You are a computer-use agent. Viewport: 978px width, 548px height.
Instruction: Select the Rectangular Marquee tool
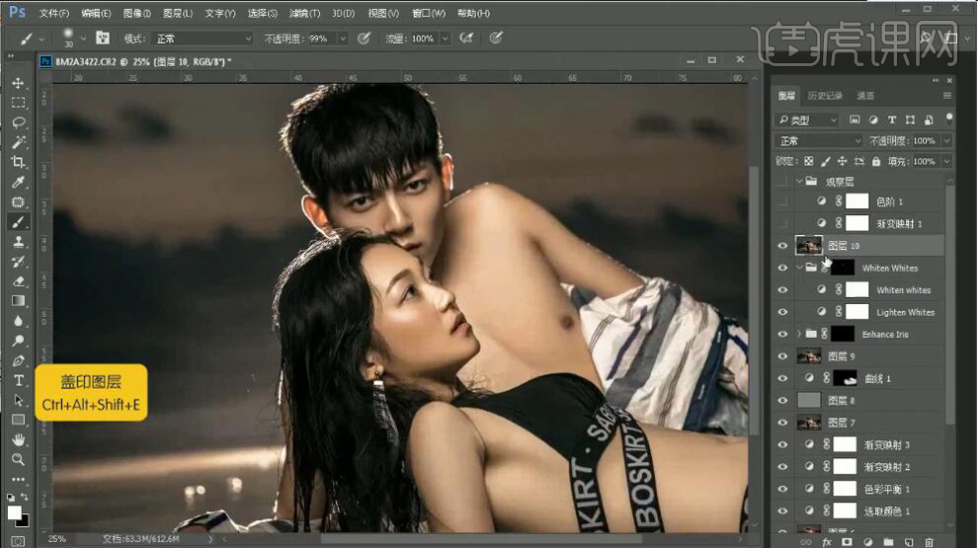tap(18, 103)
